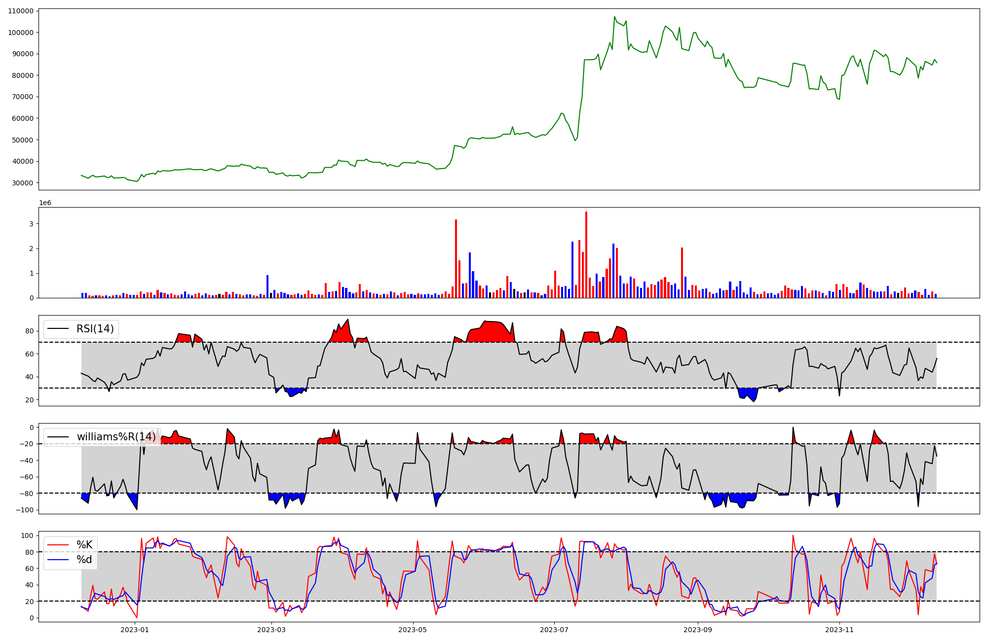
Task: Click the 2023-01 date axis label
Action: [134, 630]
